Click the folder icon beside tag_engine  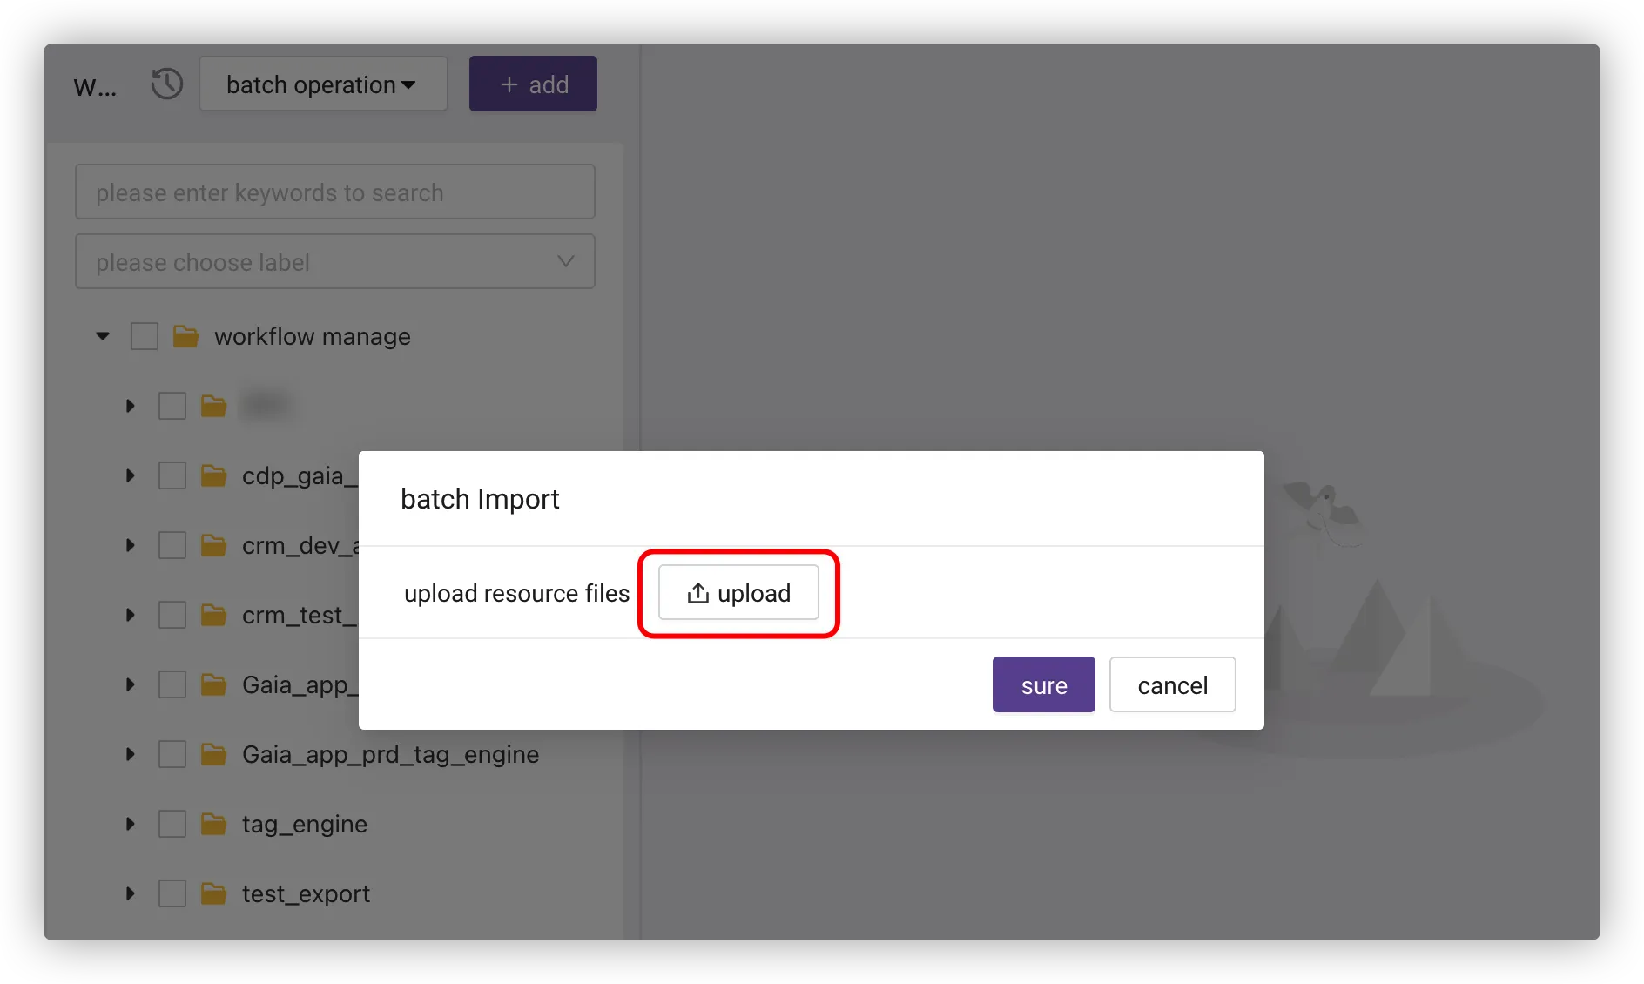[x=213, y=824]
